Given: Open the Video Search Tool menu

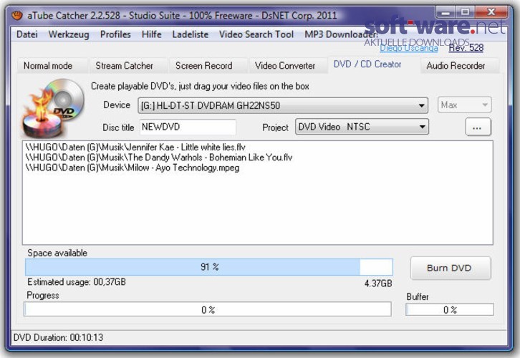Looking at the screenshot, I should coord(256,34).
